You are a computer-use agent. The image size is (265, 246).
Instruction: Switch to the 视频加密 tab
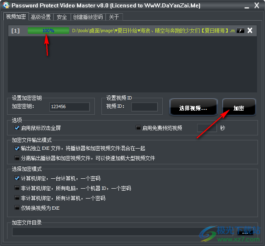point(16,17)
